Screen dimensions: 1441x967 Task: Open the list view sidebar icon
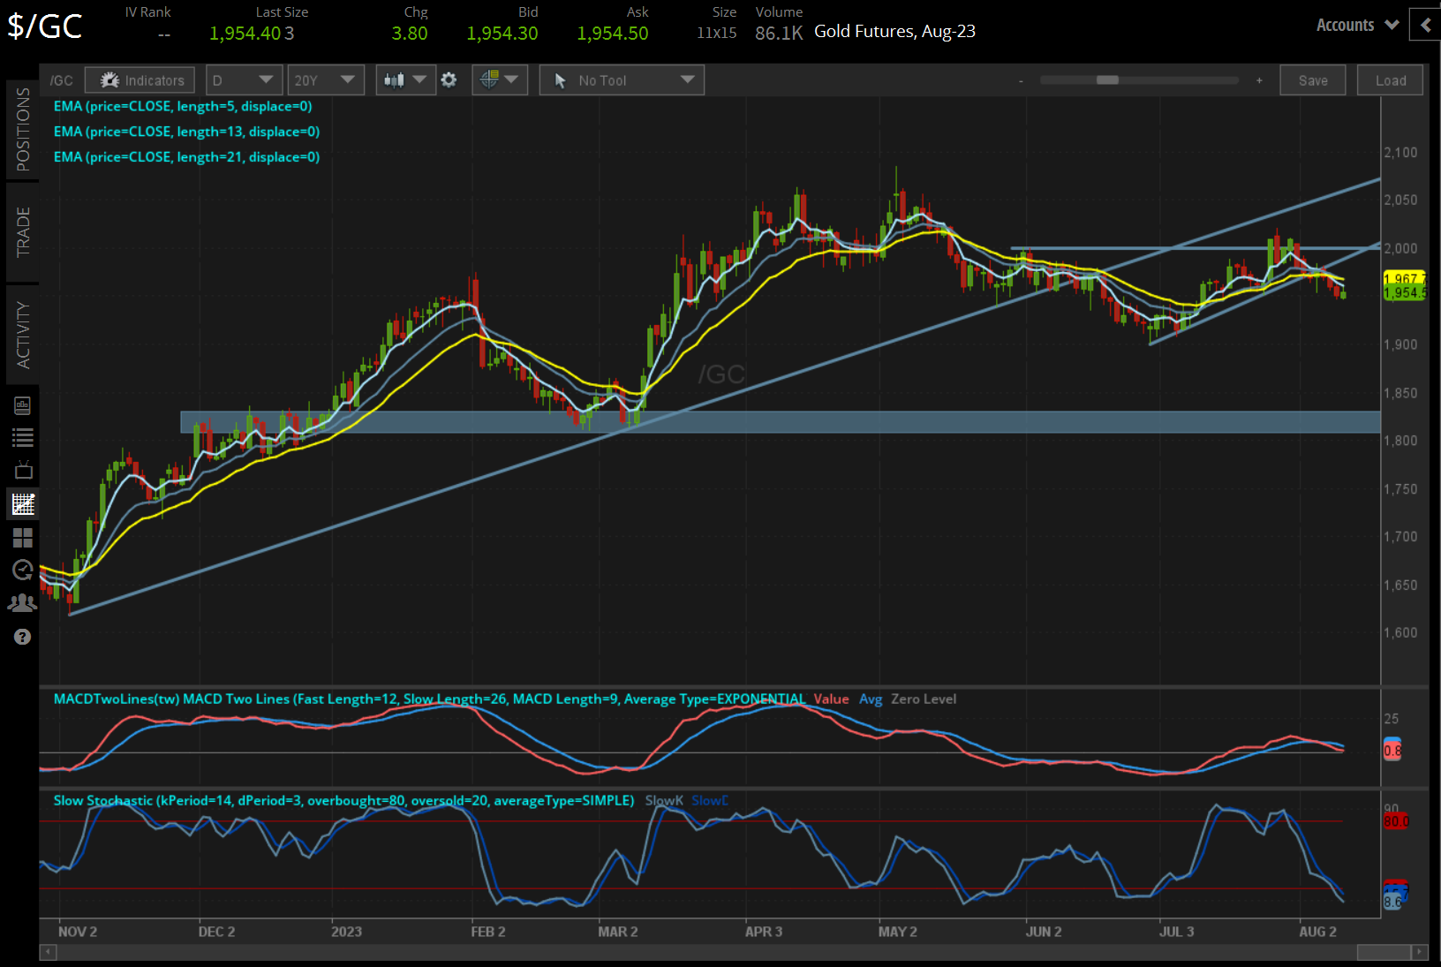23,437
